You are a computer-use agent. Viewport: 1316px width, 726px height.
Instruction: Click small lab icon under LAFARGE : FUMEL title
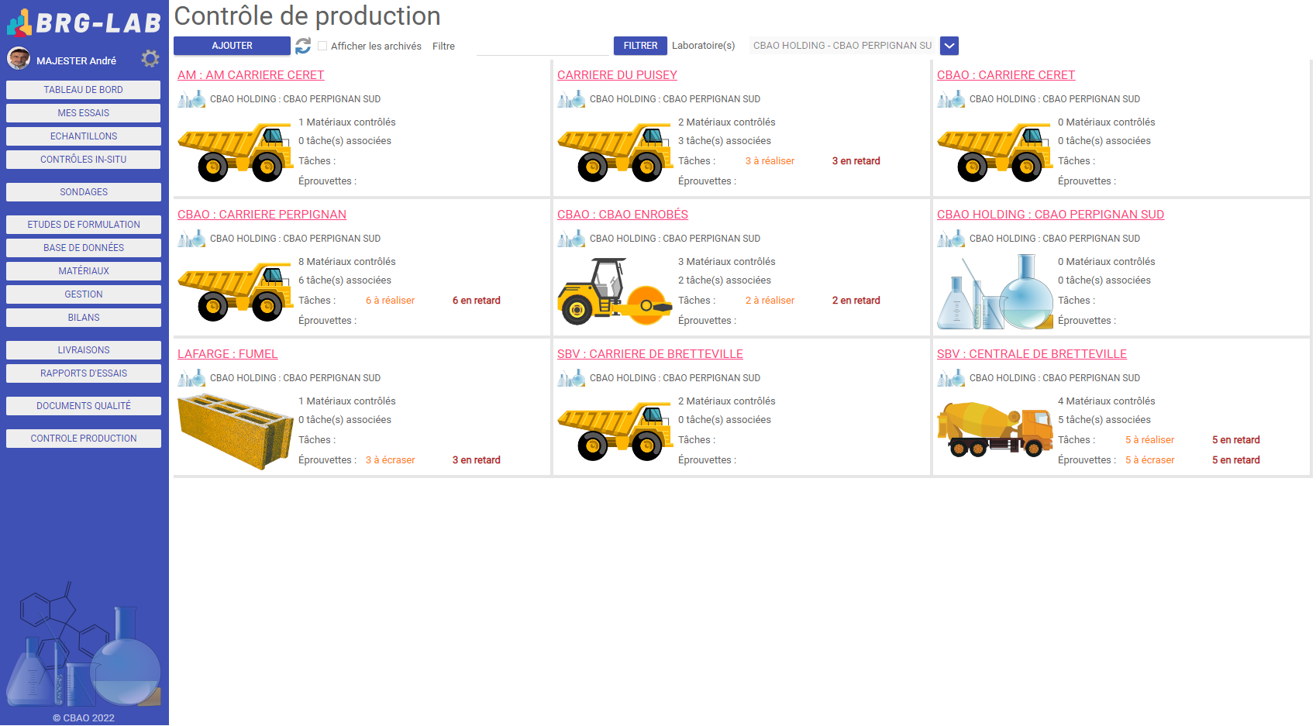point(191,378)
